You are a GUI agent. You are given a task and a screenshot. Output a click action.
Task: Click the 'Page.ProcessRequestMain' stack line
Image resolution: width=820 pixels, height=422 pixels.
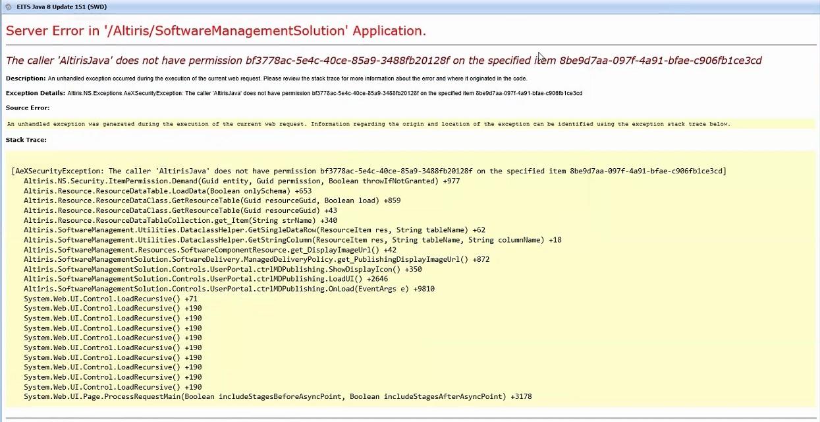pyautogui.click(x=278, y=397)
